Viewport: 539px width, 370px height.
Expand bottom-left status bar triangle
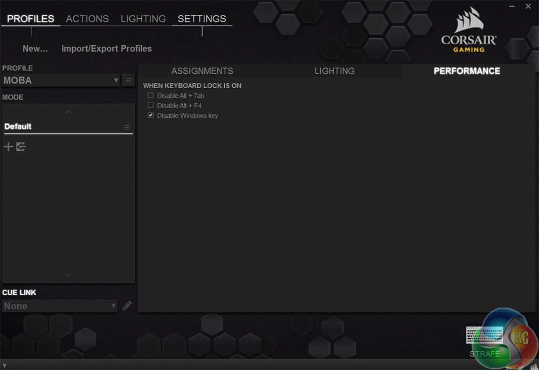coord(4,366)
